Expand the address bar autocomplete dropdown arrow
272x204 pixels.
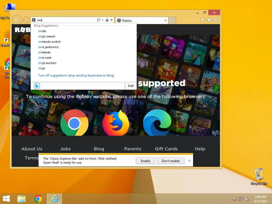tap(103, 20)
